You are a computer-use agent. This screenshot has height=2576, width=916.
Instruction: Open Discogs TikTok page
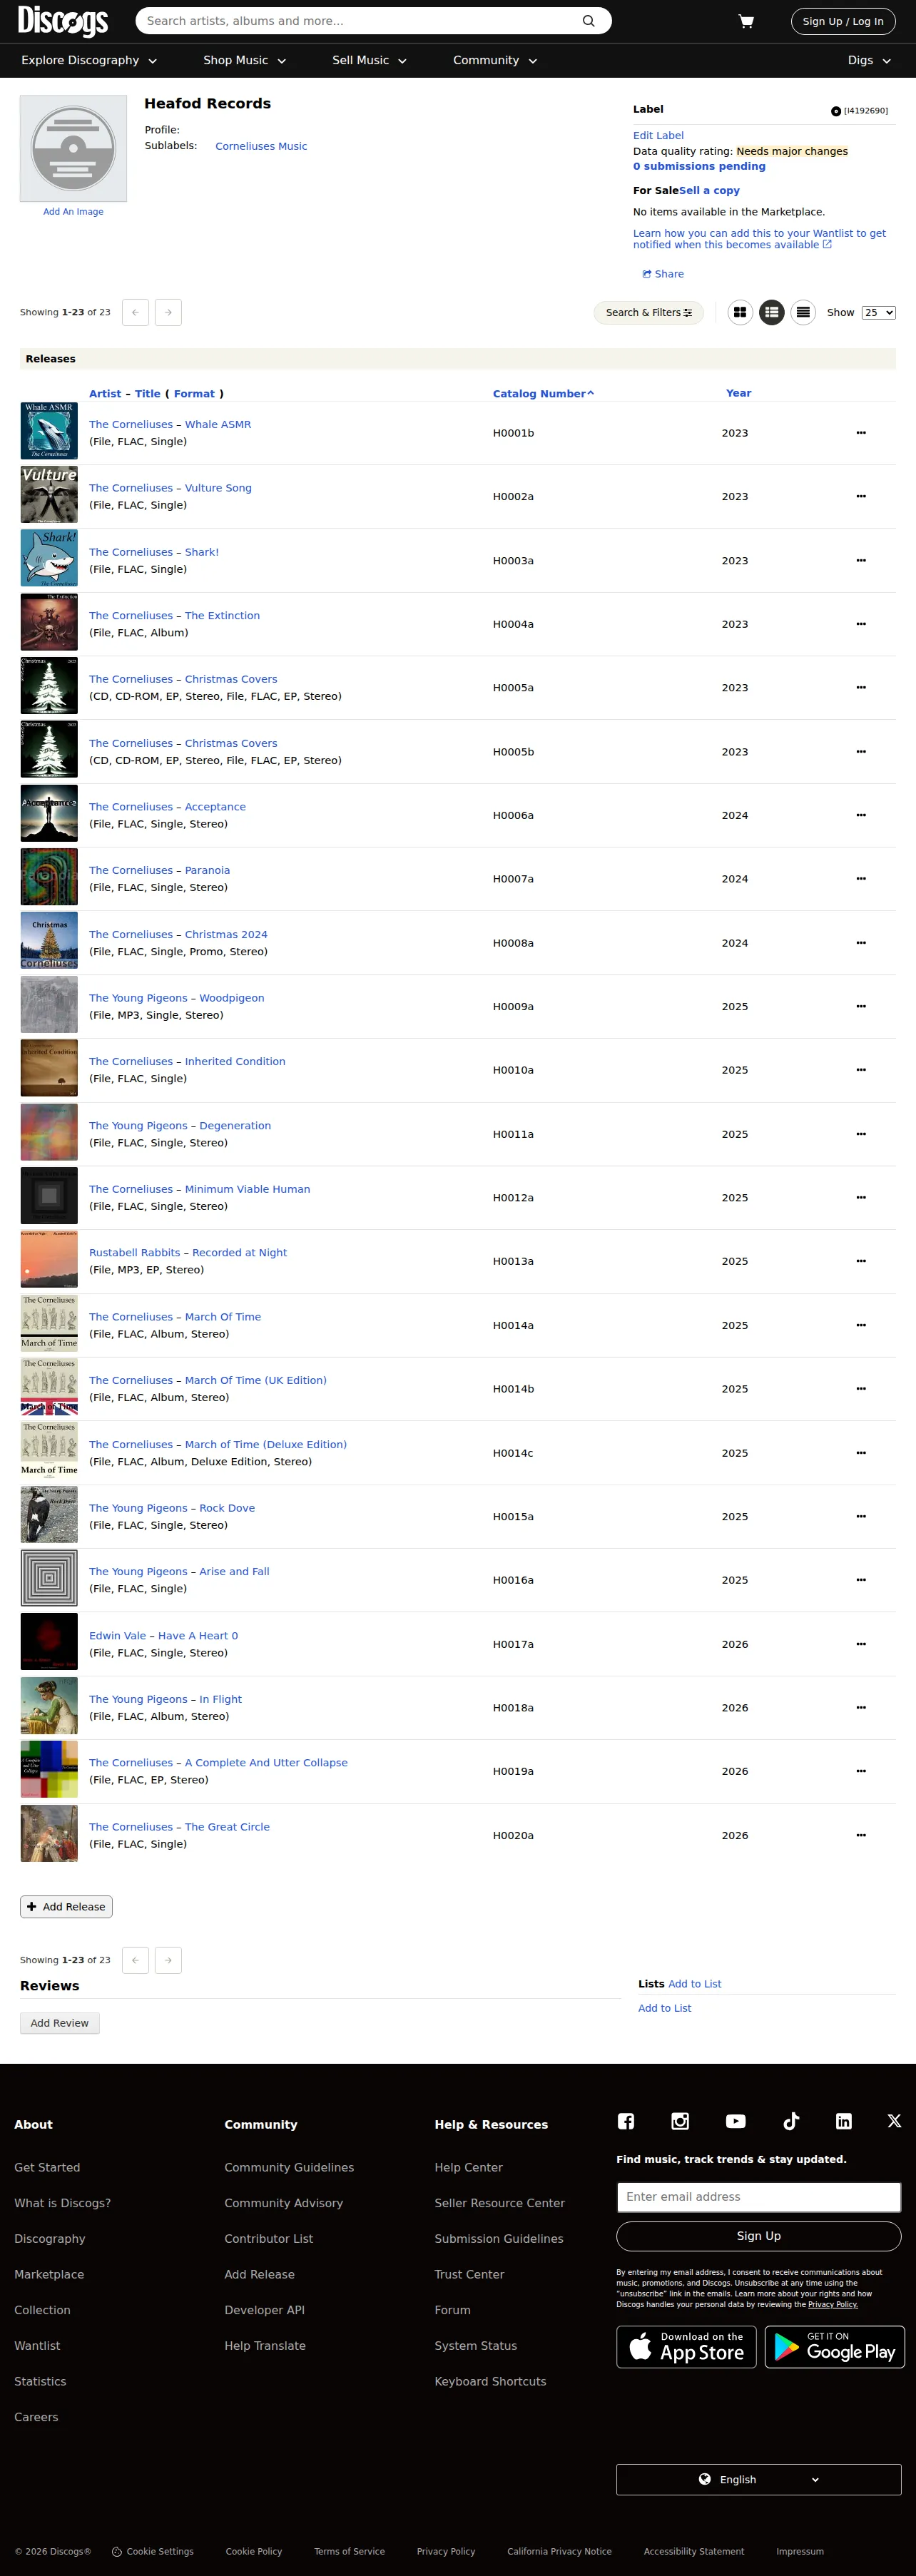tap(791, 2121)
